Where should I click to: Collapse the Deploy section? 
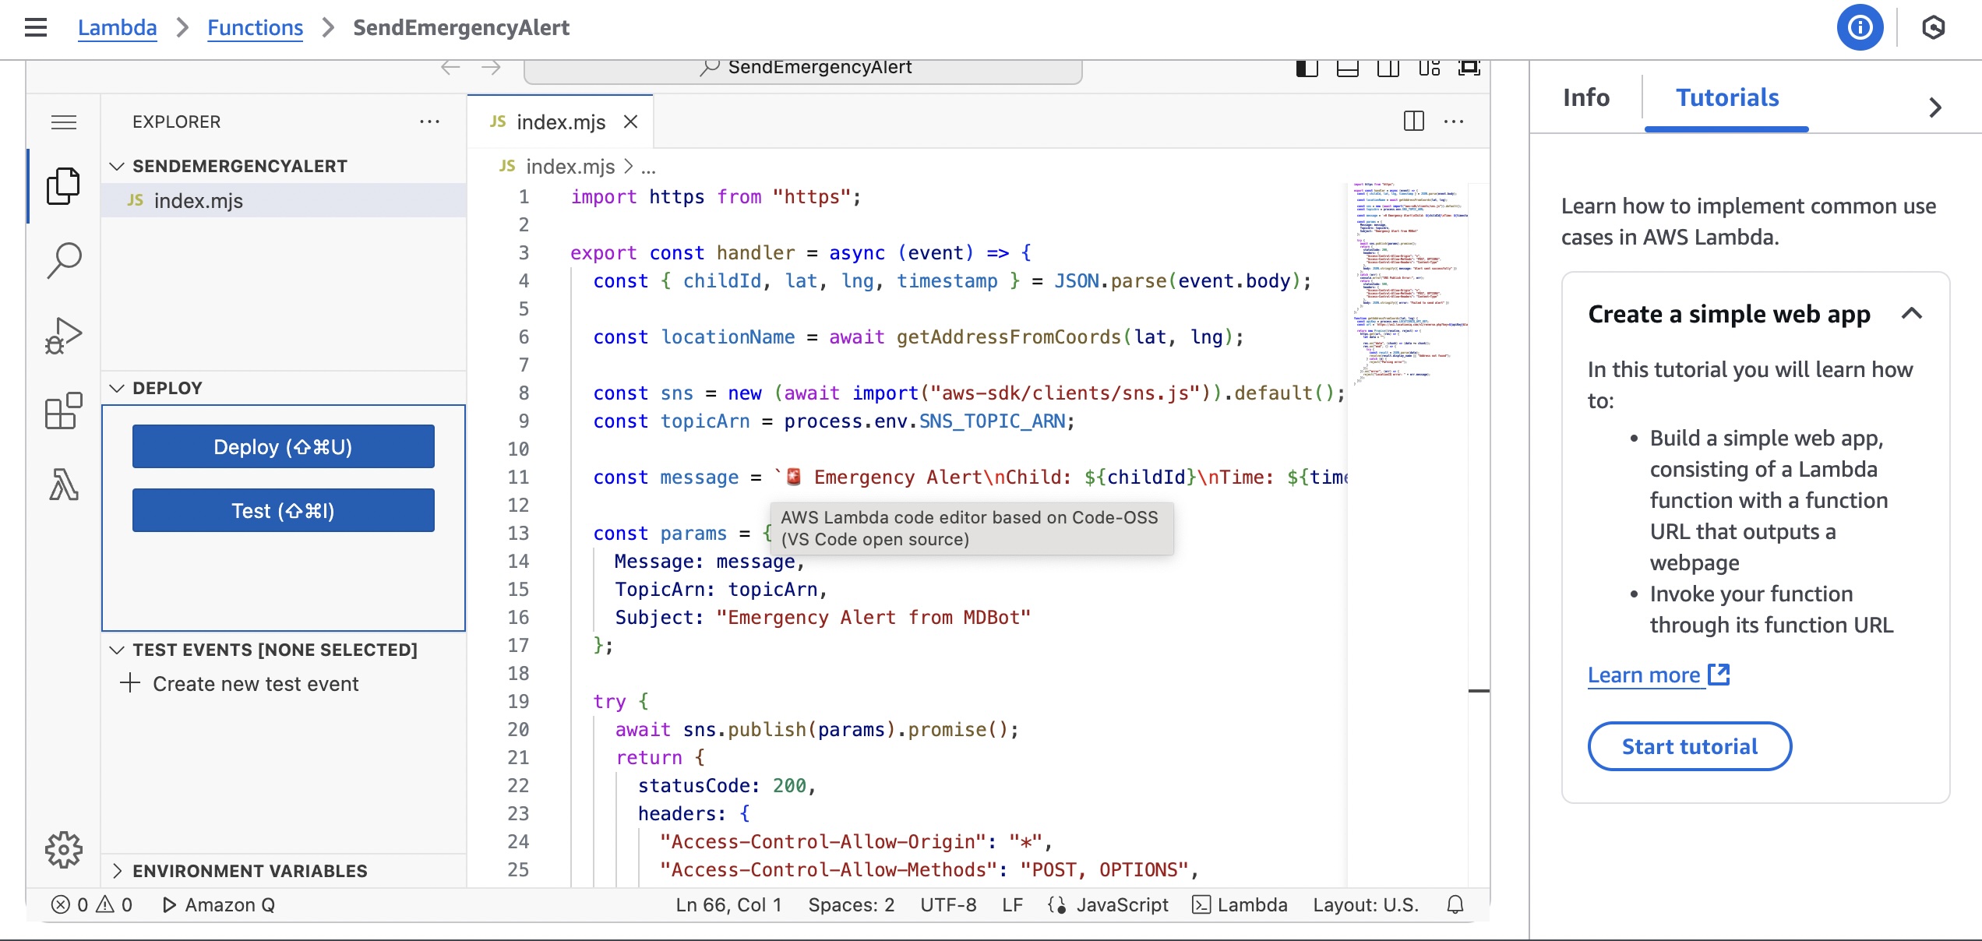tap(167, 388)
